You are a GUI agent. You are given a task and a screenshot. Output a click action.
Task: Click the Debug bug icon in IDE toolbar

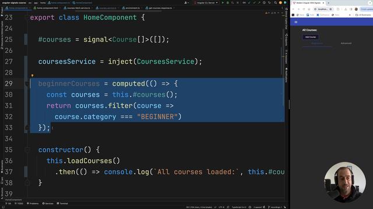(228, 2)
